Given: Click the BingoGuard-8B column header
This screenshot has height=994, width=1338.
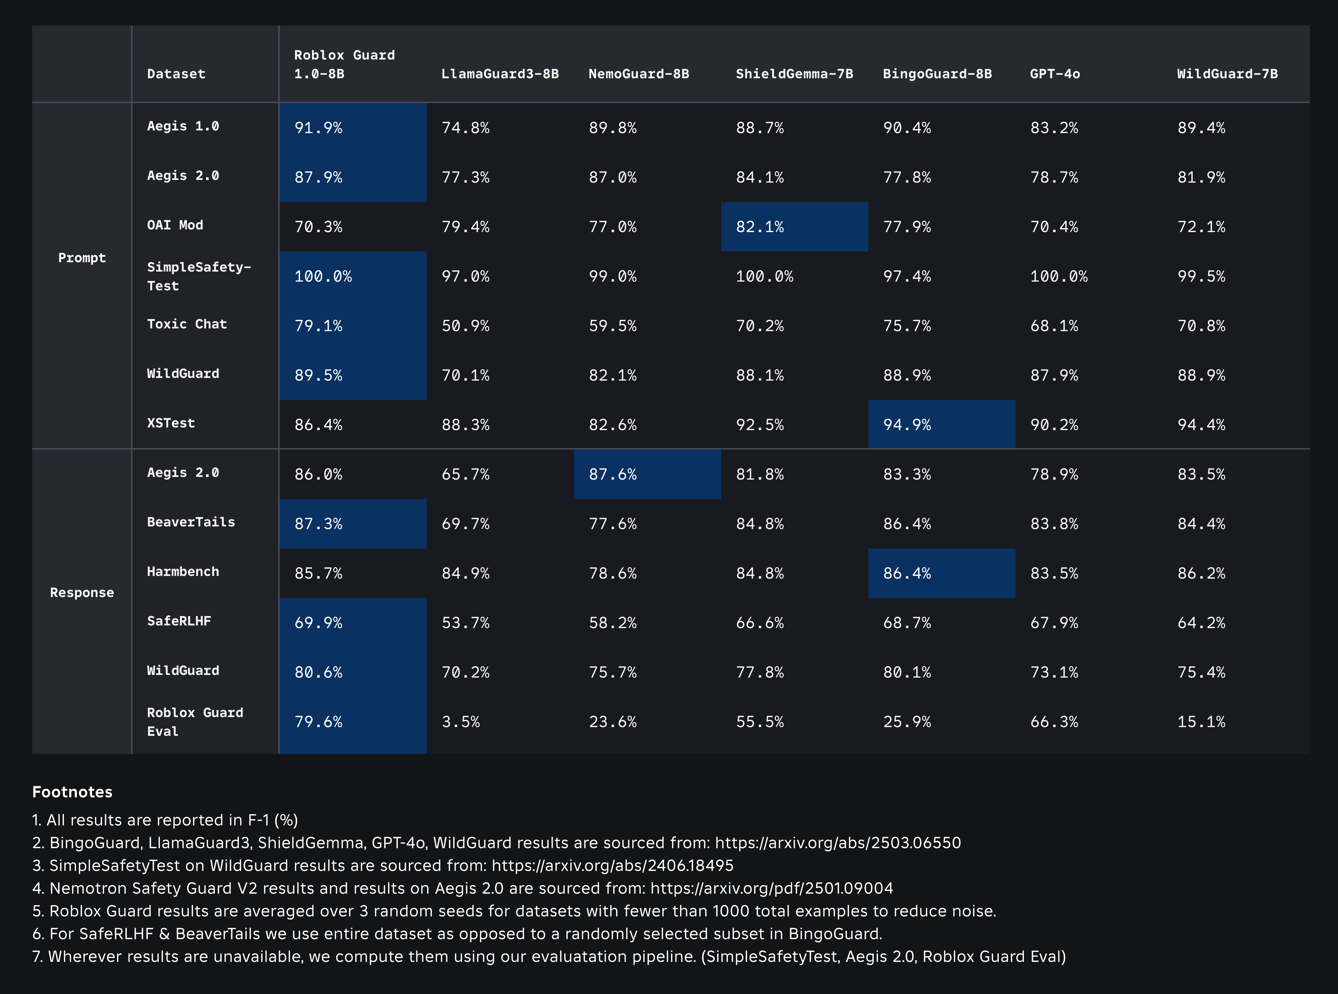Looking at the screenshot, I should (x=937, y=74).
